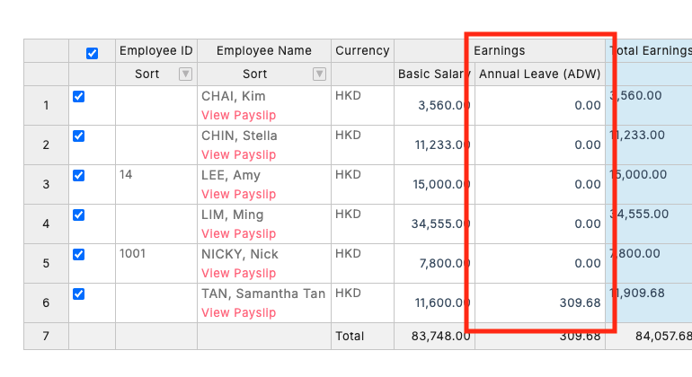Screen dimensions: 692x377
Task: View Payslip for CHAI, Kim
Action: [x=238, y=115]
